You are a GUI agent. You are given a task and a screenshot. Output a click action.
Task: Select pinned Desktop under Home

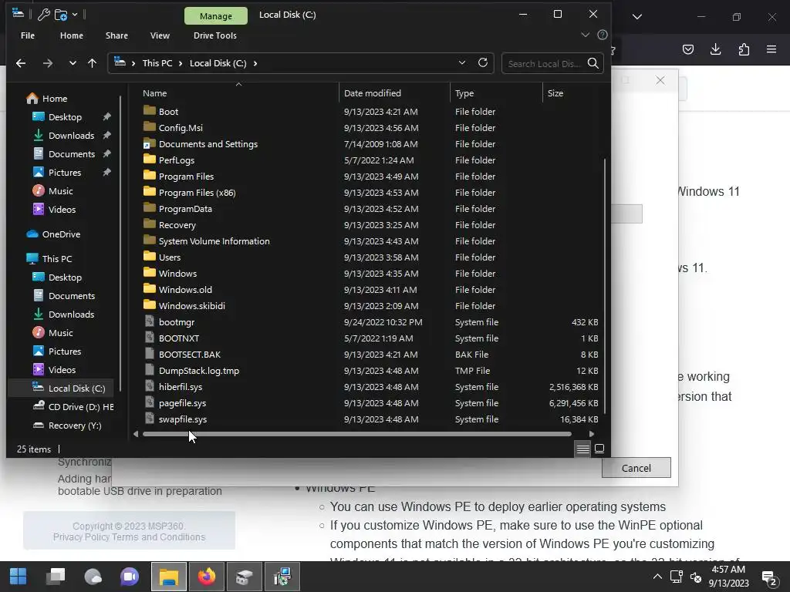tap(65, 117)
